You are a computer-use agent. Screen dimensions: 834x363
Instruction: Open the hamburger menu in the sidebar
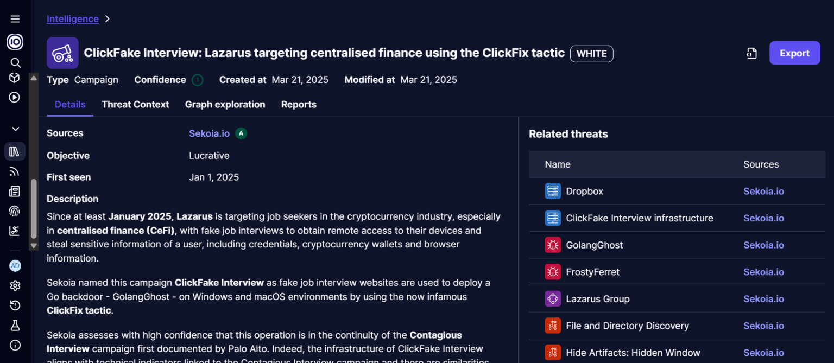[15, 19]
